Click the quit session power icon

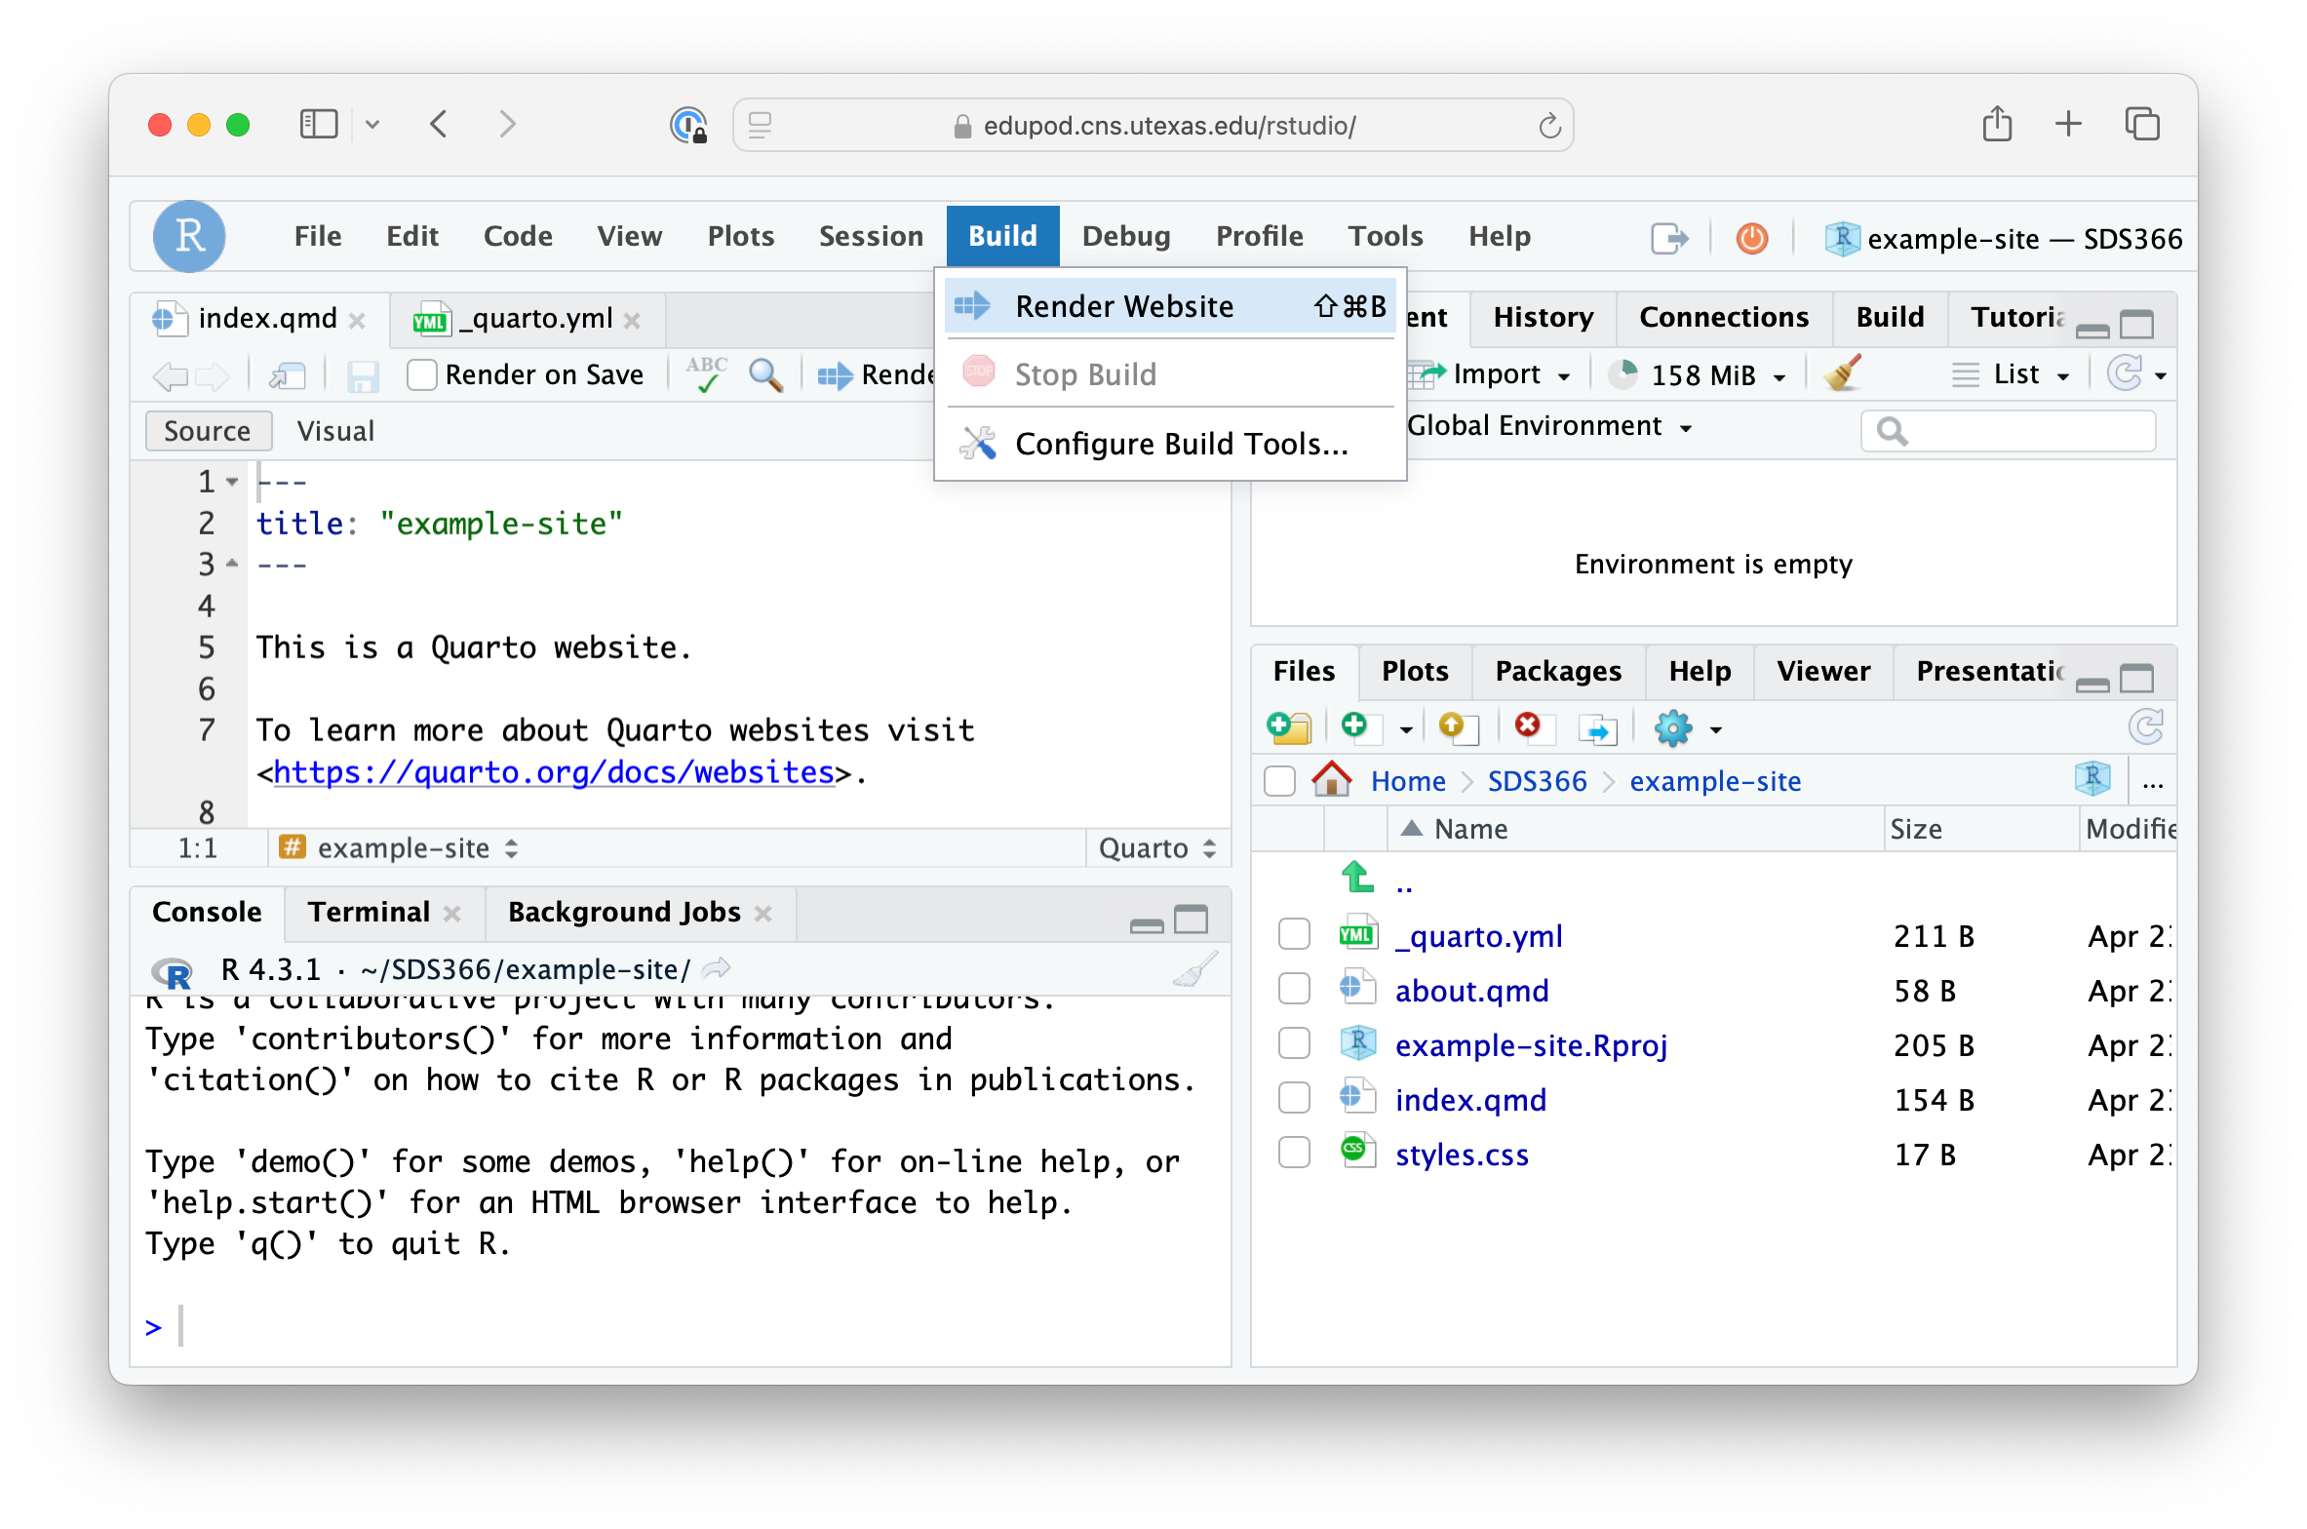[1751, 238]
